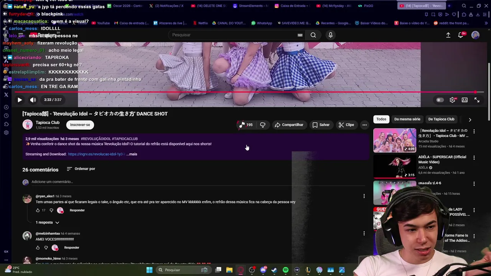This screenshot has width=491, height=276.
Task: Open File Explorer from the taskbar
Action: [x=229, y=270]
